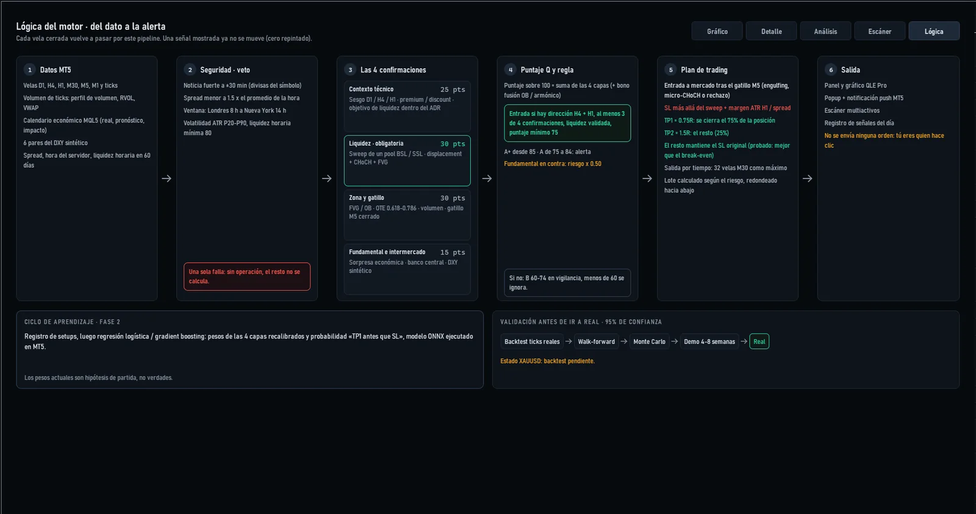976x514 pixels.
Task: Click '25 pts' on Contexto técnico
Action: (453, 90)
